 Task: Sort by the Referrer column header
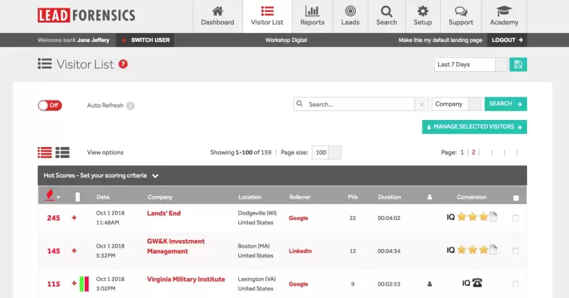[300, 197]
